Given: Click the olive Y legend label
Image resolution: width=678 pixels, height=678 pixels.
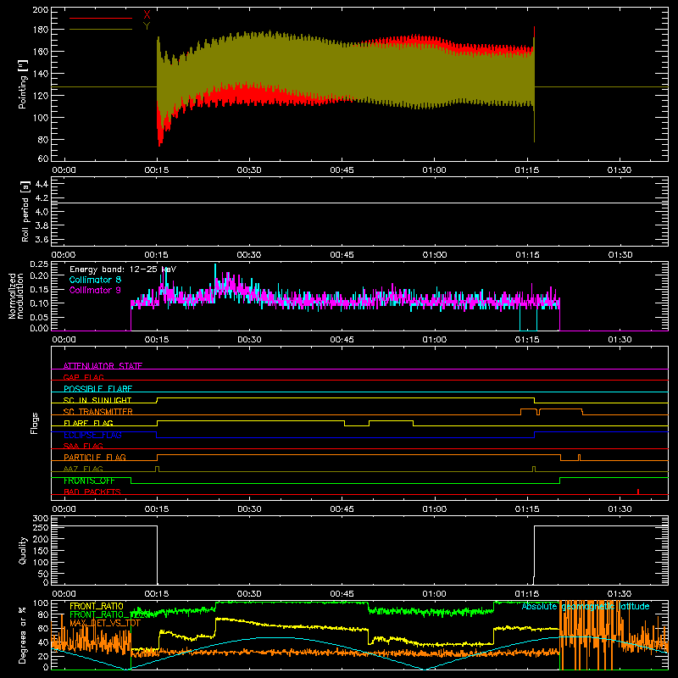Looking at the screenshot, I should (x=147, y=26).
